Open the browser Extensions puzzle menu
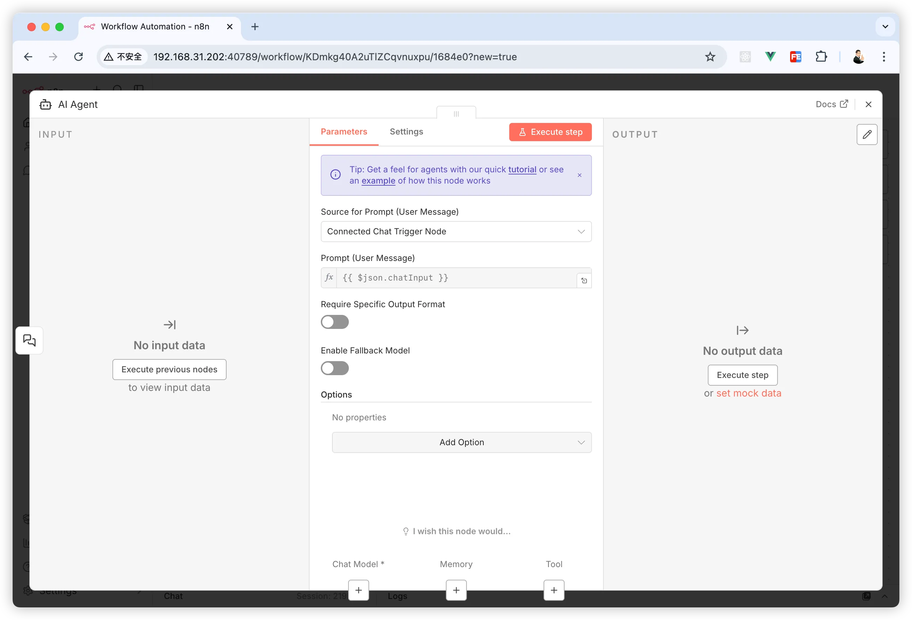The width and height of the screenshot is (912, 620). point(821,57)
